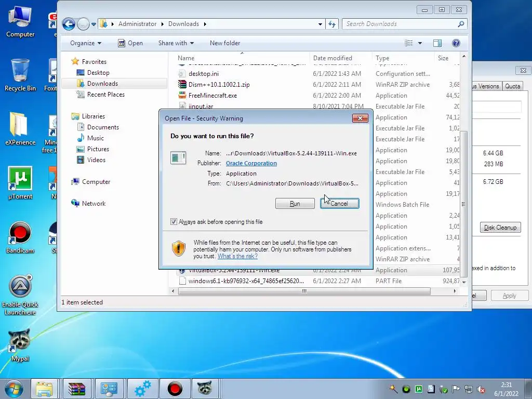This screenshot has height=399, width=532.
Task: Launch µTorrent from the desktop
Action: click(x=20, y=183)
